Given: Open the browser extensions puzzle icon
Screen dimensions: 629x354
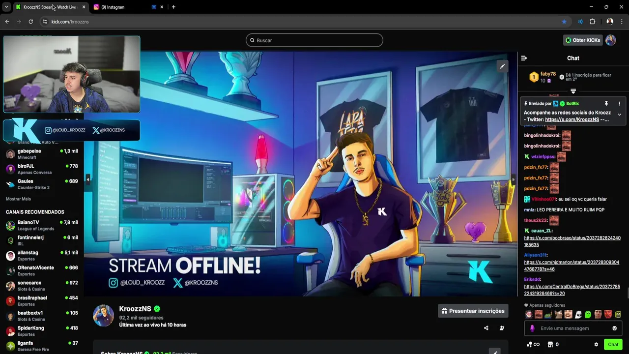Looking at the screenshot, I should point(593,22).
